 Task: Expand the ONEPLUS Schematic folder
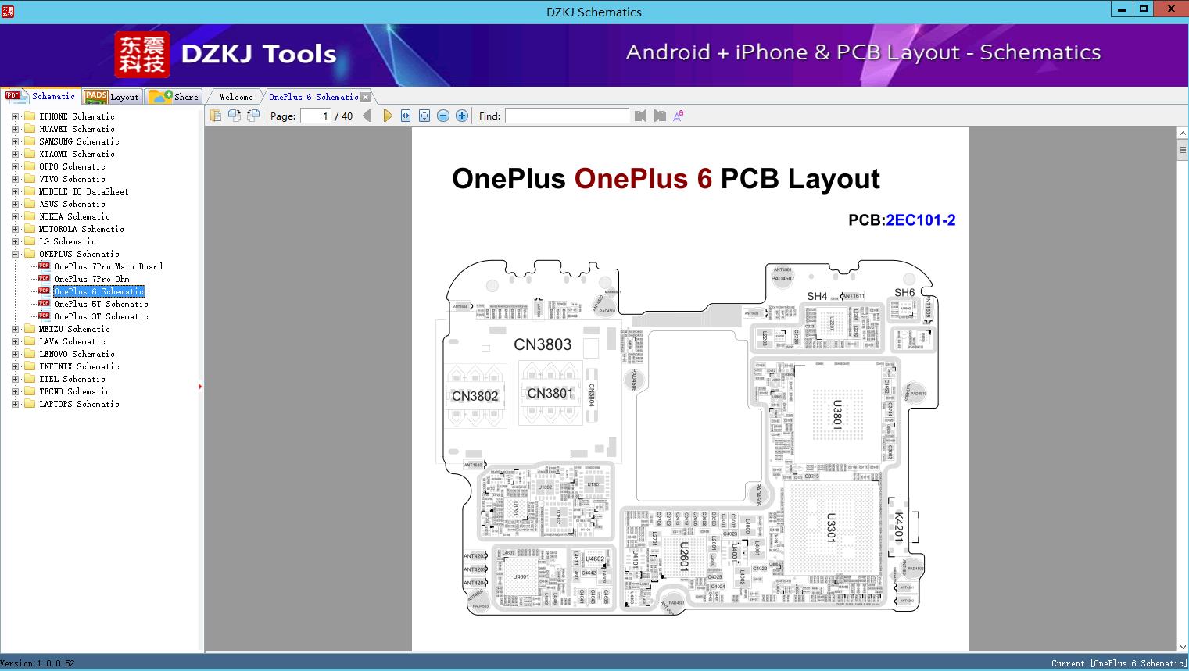(x=15, y=254)
